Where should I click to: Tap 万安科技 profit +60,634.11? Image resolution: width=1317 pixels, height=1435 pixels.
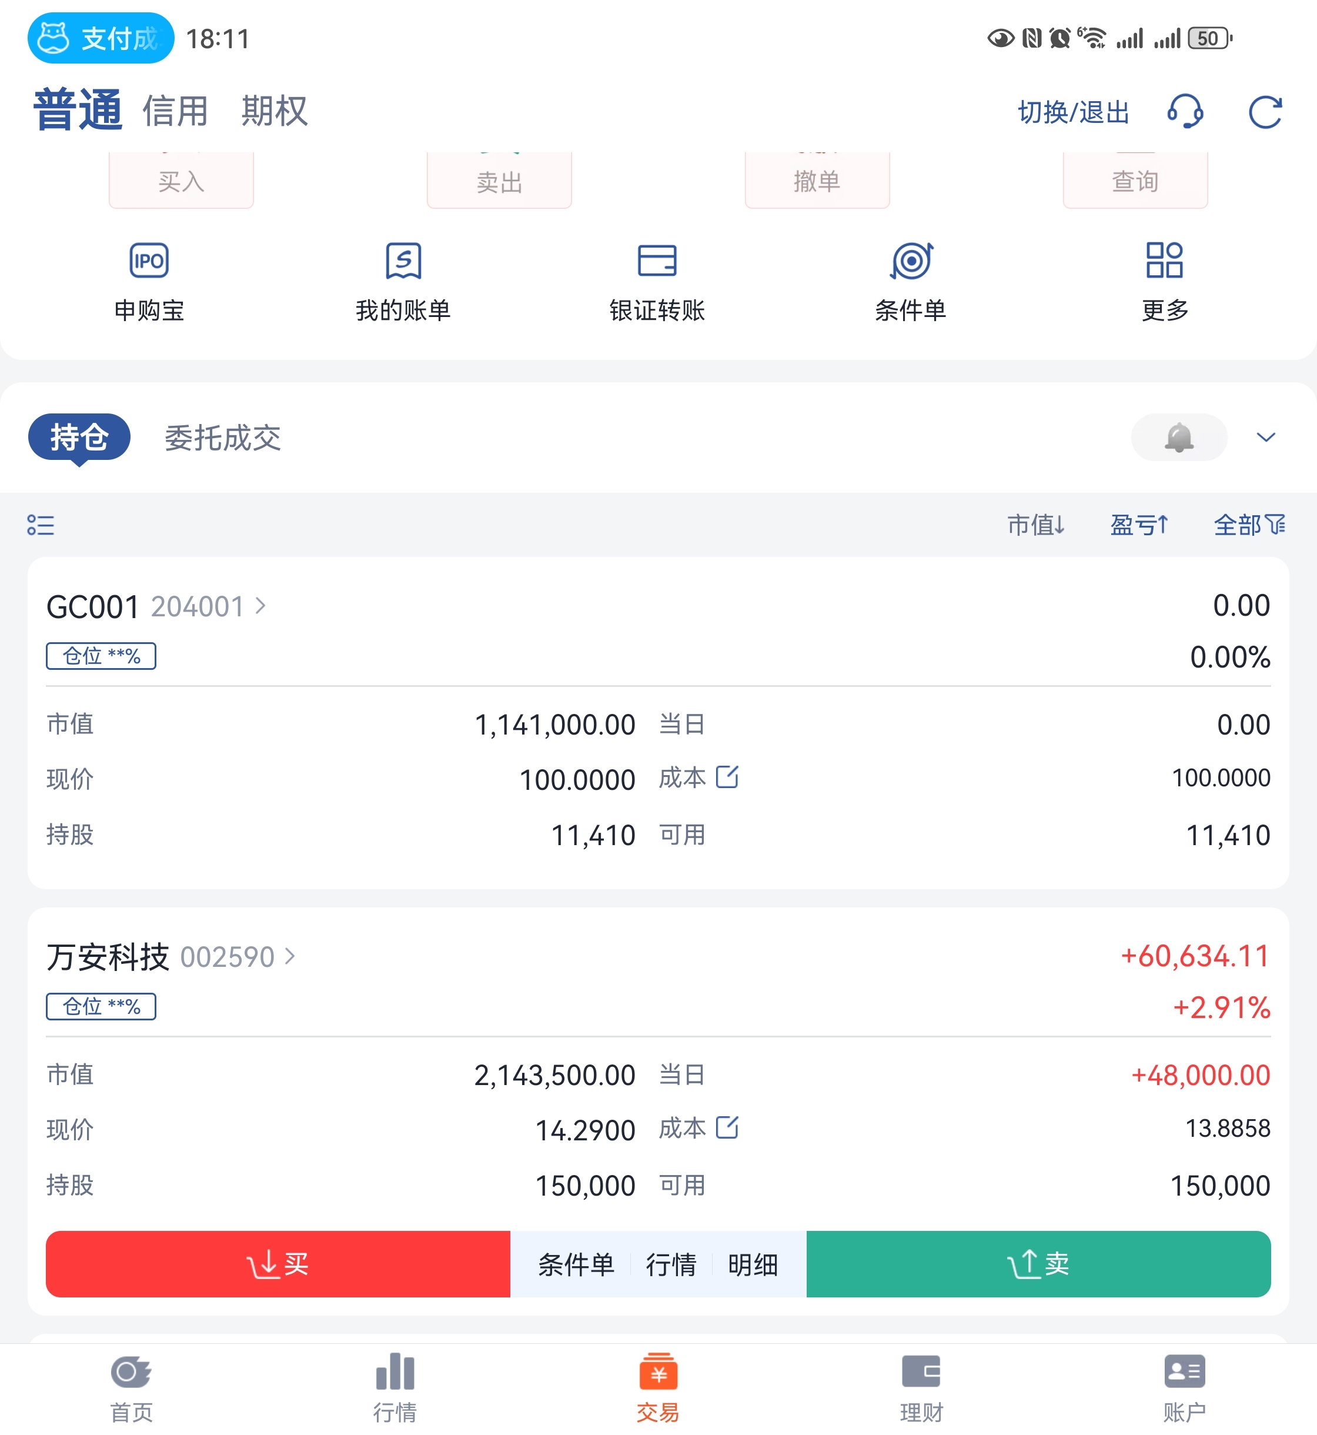pyautogui.click(x=1195, y=956)
